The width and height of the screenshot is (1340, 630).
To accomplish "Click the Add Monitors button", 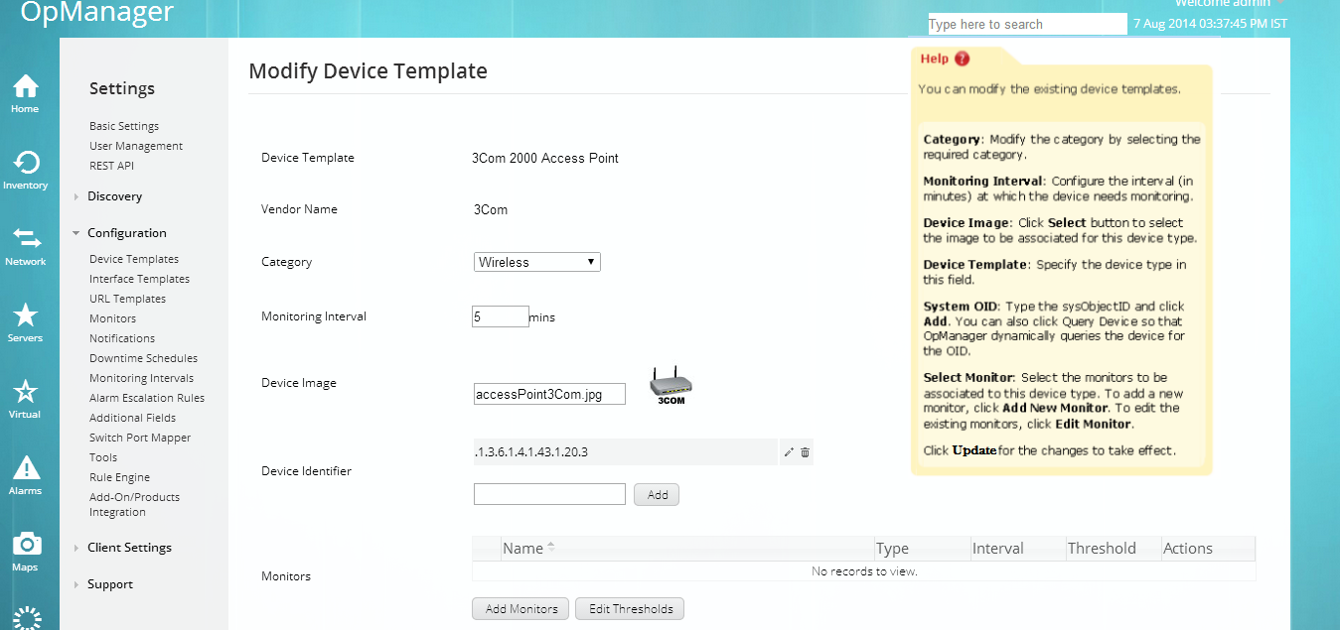I will click(521, 609).
